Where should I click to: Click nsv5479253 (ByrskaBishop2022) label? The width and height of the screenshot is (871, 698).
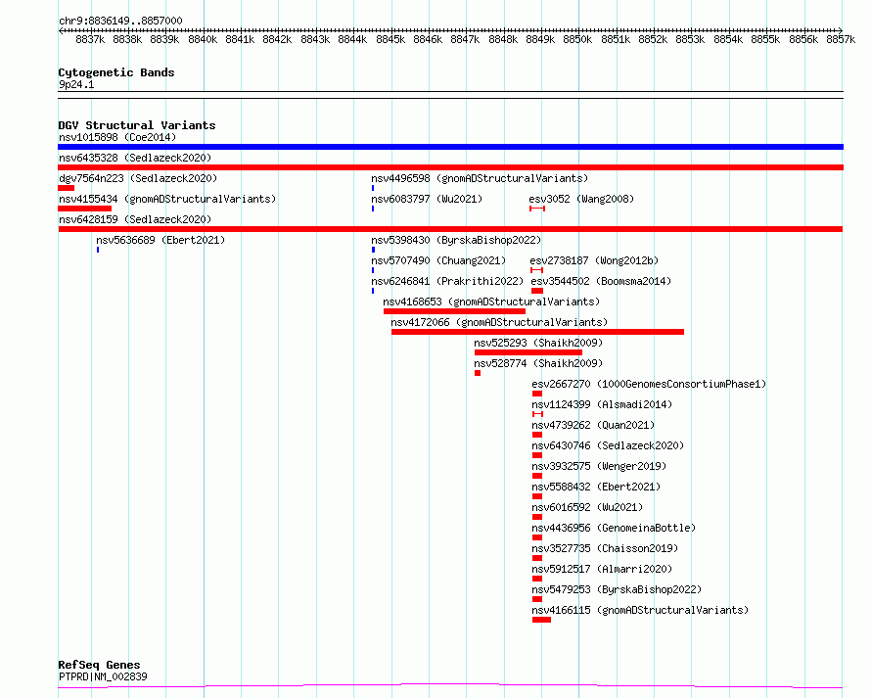[x=617, y=589]
